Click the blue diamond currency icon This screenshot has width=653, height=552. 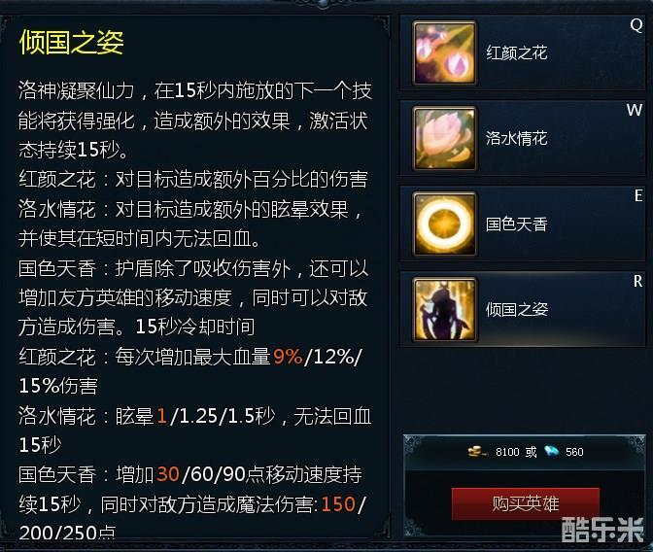552,451
